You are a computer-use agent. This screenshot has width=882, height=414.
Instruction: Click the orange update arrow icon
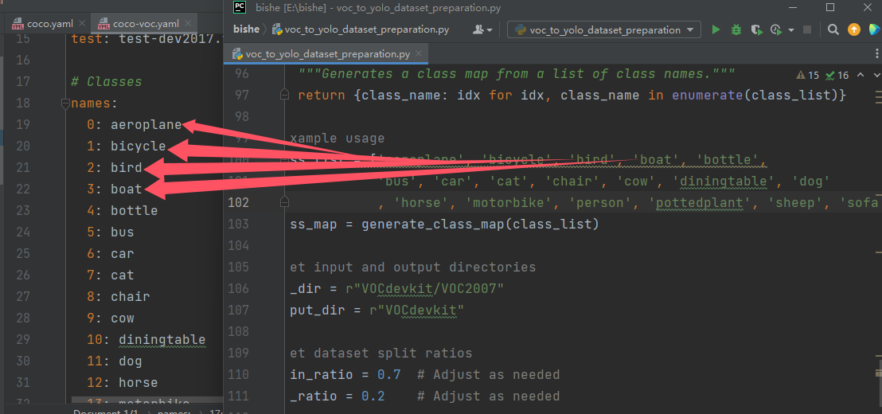pyautogui.click(x=854, y=29)
